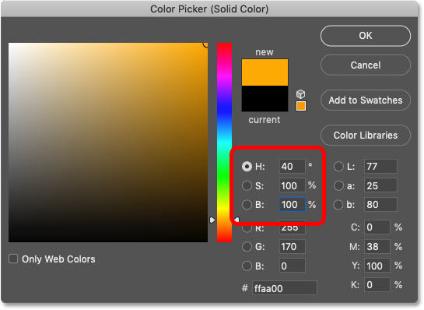Select the H hue radio button
The height and width of the screenshot is (310, 424).
247,166
